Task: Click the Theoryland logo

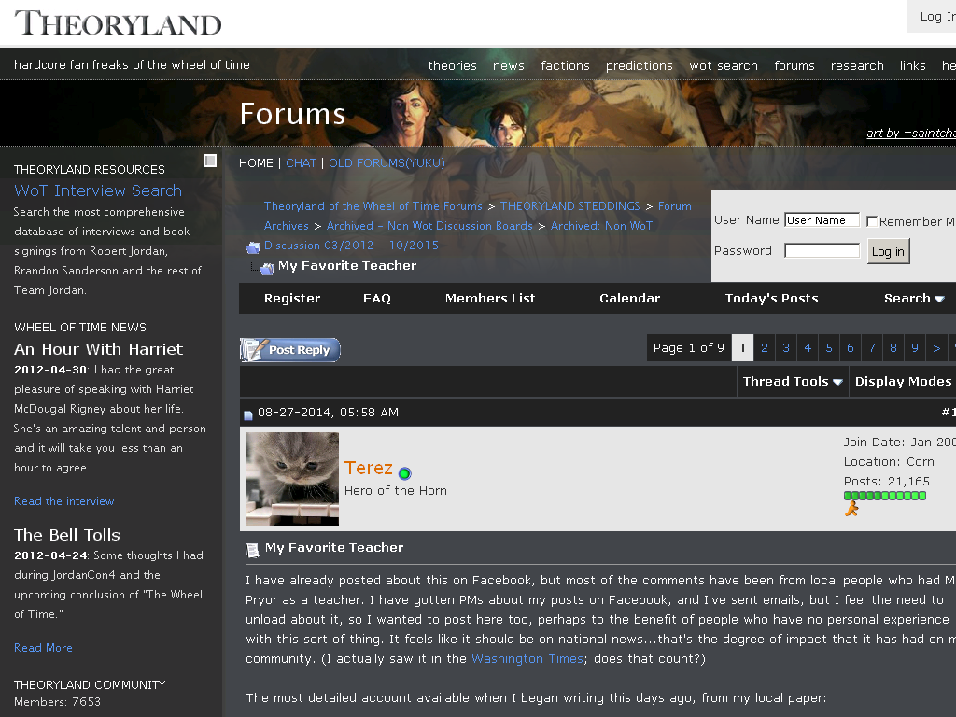Action: 118,23
